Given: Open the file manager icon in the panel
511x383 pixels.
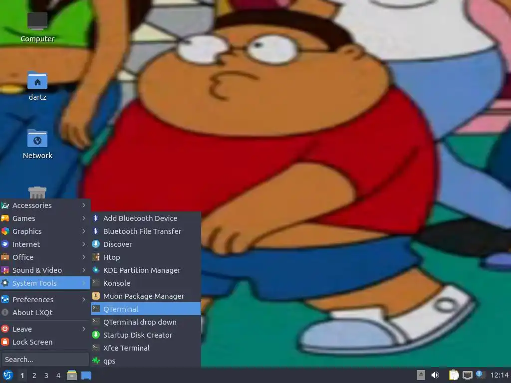Looking at the screenshot, I should pos(72,375).
